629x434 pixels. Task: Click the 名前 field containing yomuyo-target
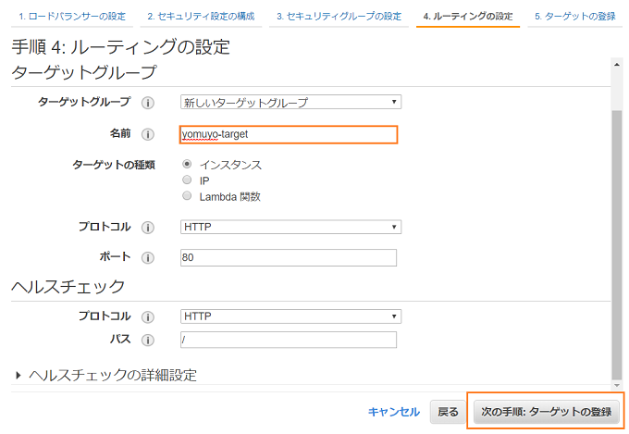[289, 134]
